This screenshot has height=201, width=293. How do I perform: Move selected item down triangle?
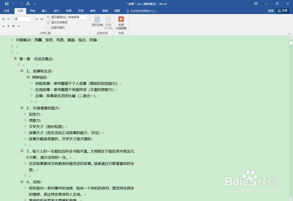tap(8, 26)
